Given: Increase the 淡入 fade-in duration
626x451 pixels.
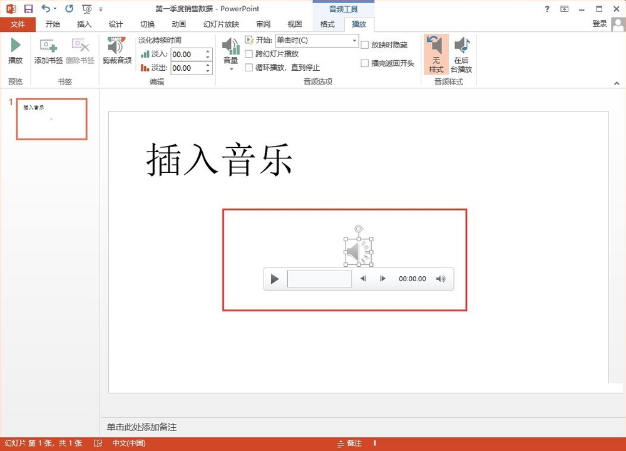Looking at the screenshot, I should (x=208, y=51).
